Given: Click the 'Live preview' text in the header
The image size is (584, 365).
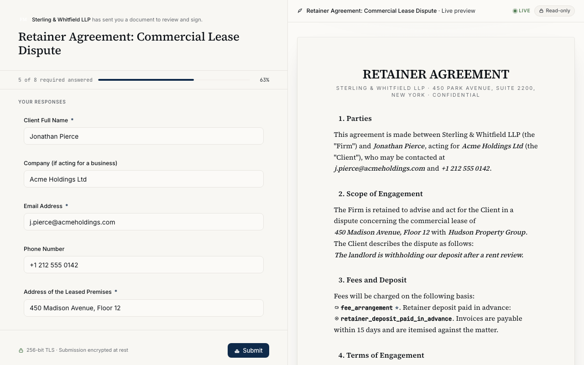Looking at the screenshot, I should 459,10.
